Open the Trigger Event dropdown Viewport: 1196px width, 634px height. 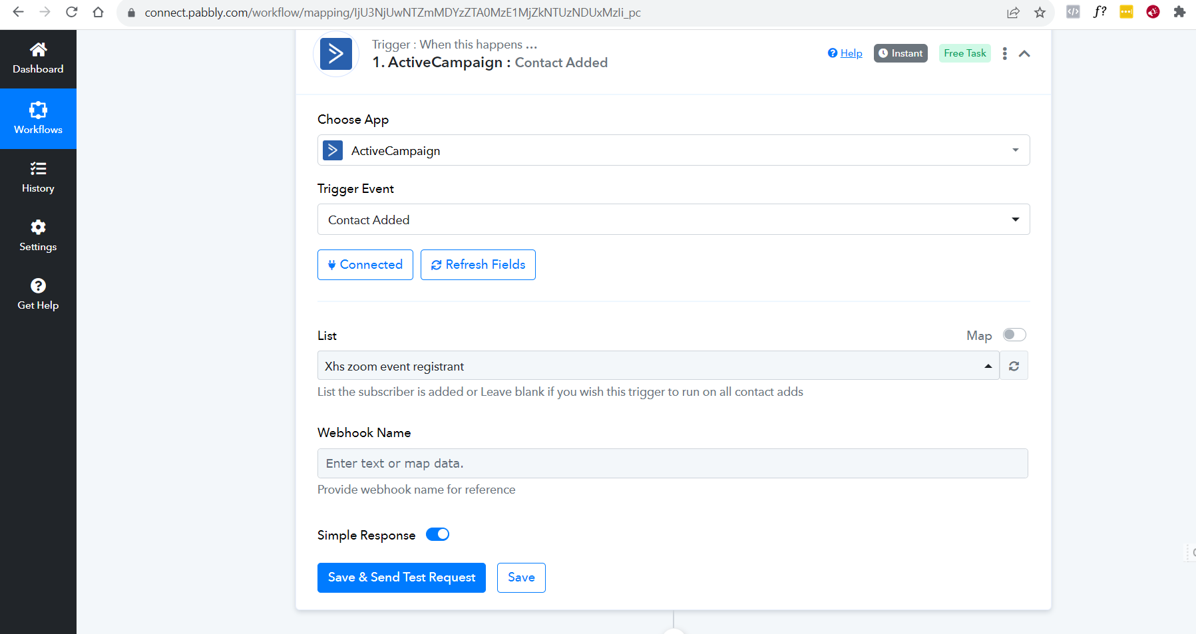pos(674,220)
